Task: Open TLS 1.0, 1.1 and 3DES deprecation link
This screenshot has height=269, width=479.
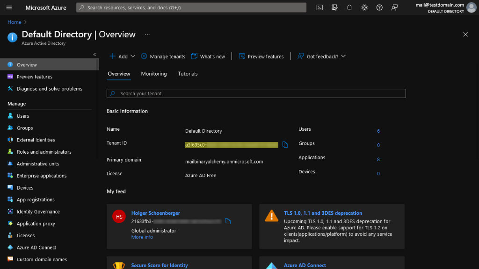Action: (x=323, y=213)
